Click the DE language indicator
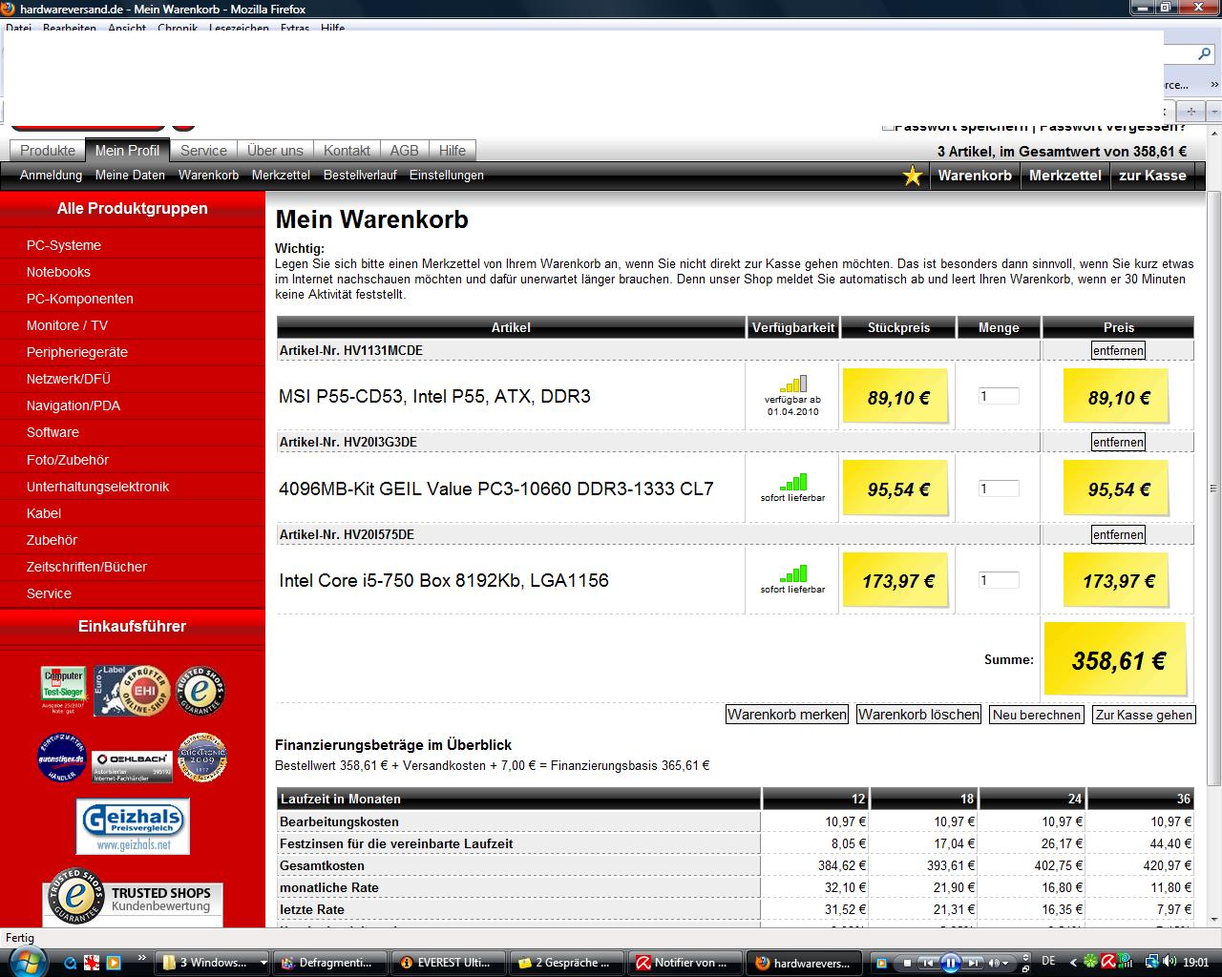The height and width of the screenshot is (977, 1222). click(1048, 961)
